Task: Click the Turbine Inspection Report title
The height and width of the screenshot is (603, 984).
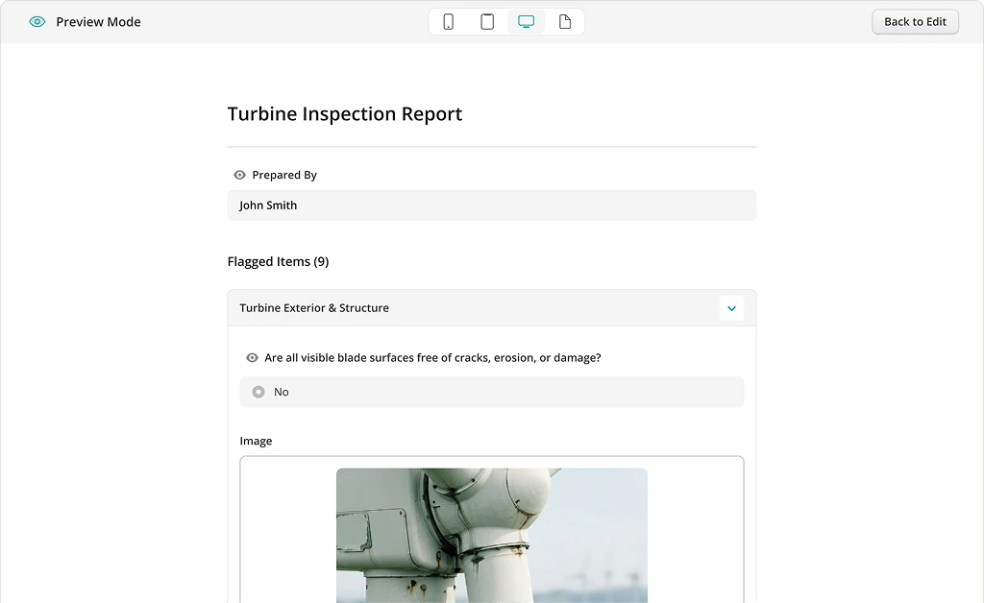Action: tap(344, 114)
